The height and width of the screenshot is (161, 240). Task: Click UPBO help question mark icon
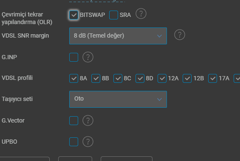pos(88,142)
